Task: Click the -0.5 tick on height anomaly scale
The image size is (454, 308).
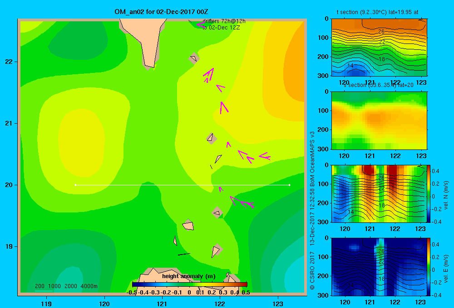Action: [132, 293]
